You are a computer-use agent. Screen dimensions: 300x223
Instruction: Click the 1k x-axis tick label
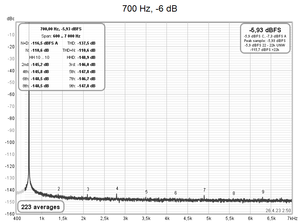pos(42,219)
